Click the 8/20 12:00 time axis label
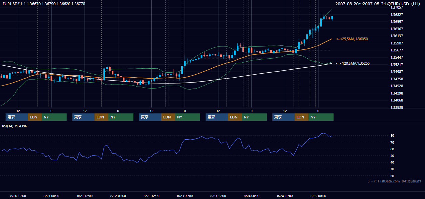This screenshot has height=199, width=425. 18,196
